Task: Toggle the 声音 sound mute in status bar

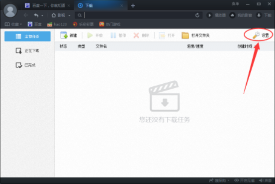Action: click(x=265, y=181)
